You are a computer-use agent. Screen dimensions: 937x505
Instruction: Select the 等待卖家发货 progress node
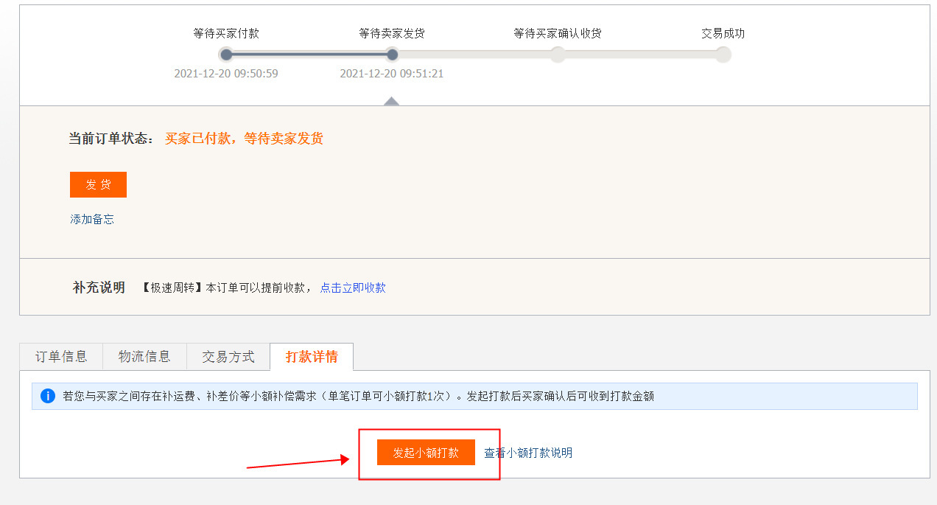click(392, 54)
